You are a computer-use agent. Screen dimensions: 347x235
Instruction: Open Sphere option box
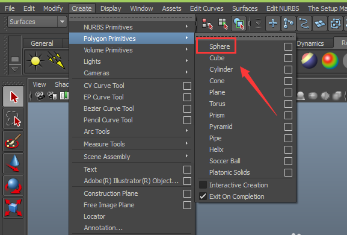[288, 46]
